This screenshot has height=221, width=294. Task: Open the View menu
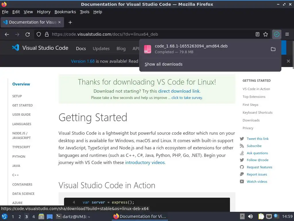coord(28,12)
